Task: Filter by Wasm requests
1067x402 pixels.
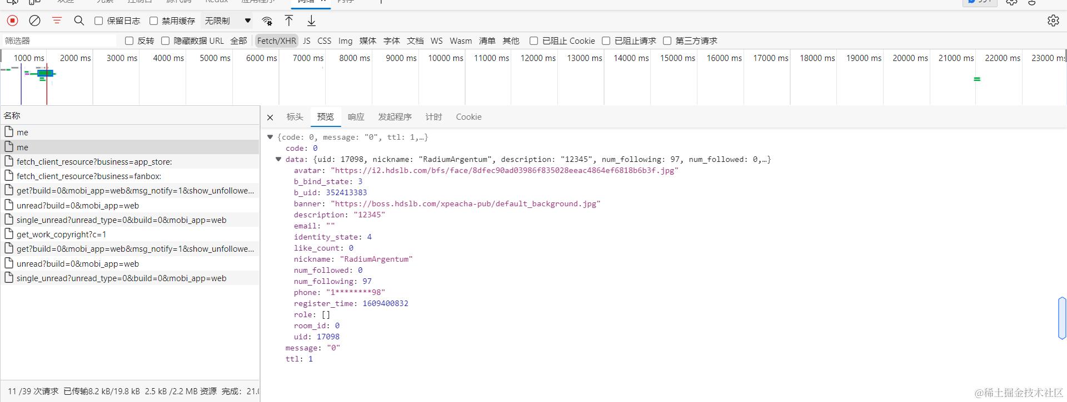Action: [x=461, y=40]
